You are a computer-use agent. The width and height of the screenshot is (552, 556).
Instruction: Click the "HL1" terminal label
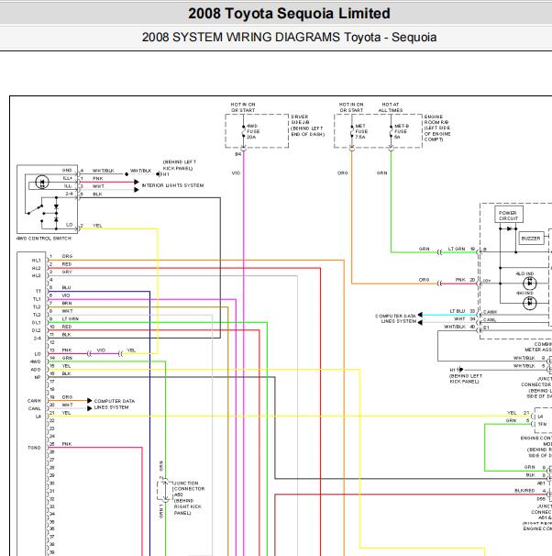tap(36, 261)
